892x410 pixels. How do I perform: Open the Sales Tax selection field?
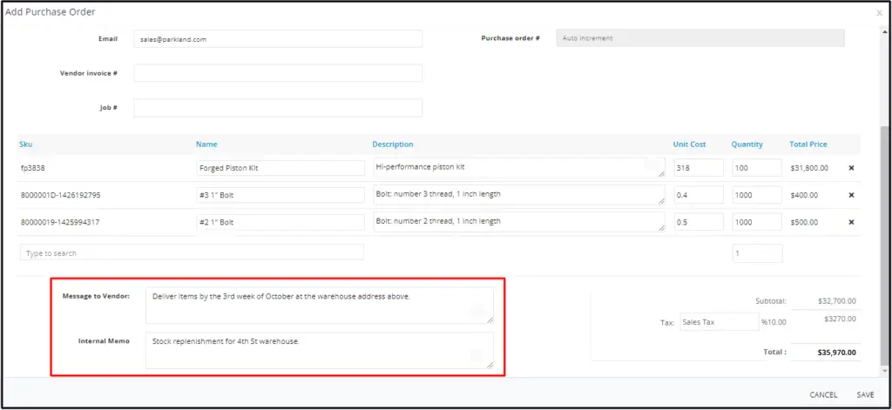[720, 322]
